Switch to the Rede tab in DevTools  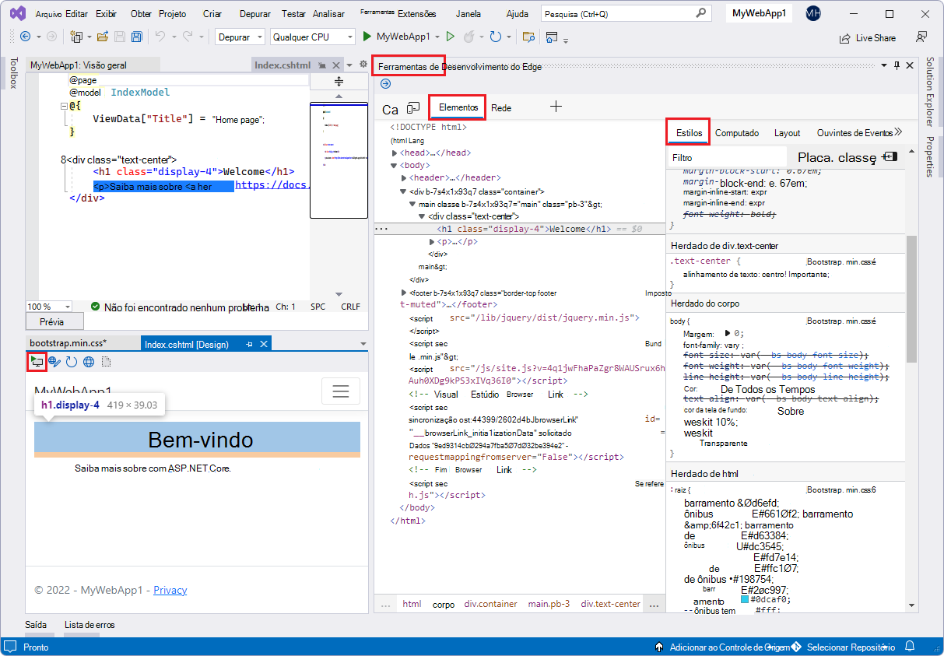501,108
